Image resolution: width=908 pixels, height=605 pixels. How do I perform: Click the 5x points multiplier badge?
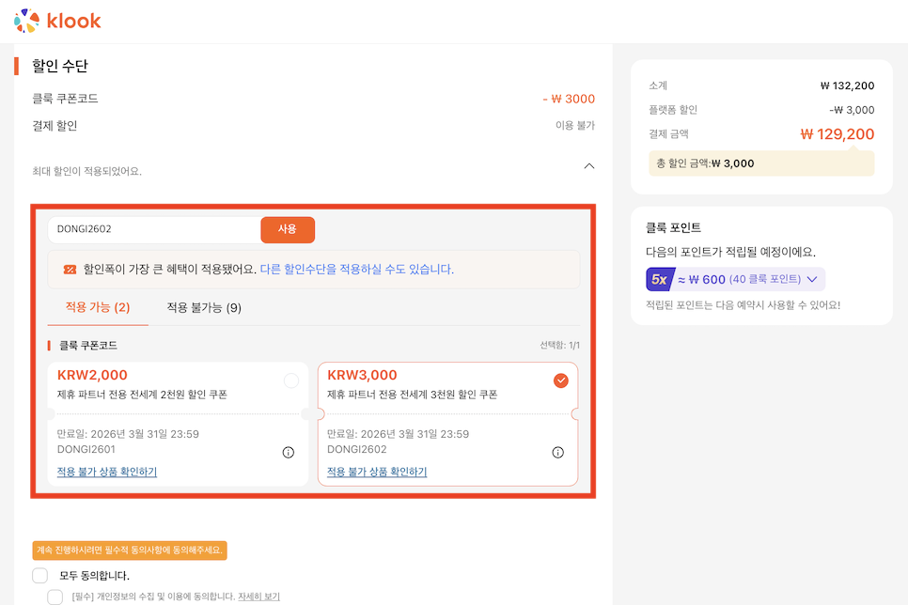pyautogui.click(x=660, y=280)
